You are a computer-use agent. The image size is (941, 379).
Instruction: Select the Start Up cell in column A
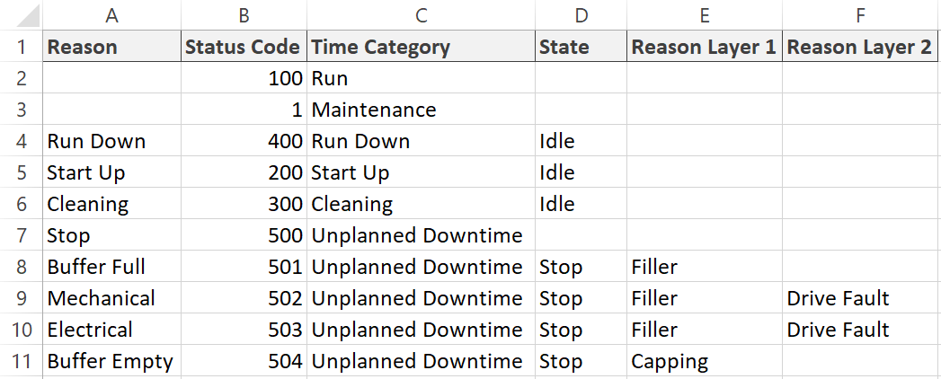click(x=111, y=172)
